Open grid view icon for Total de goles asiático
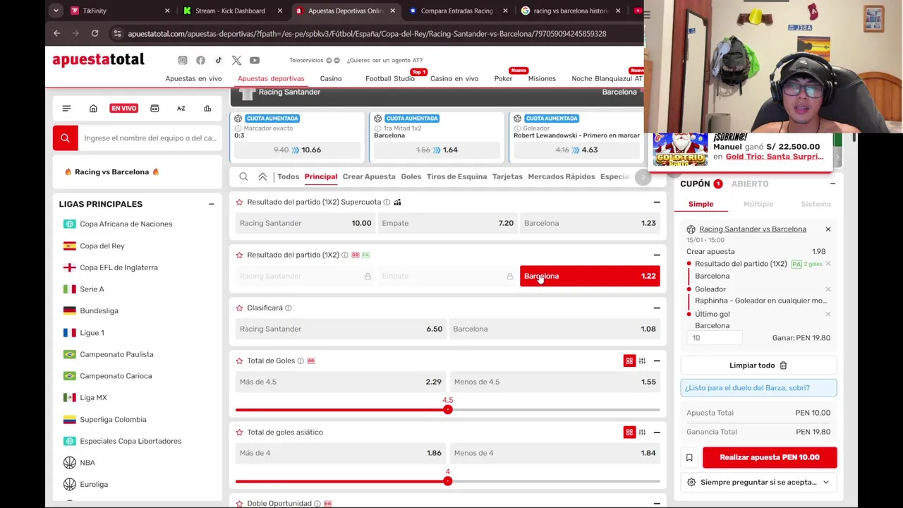Image resolution: width=903 pixels, height=508 pixels. 629,432
